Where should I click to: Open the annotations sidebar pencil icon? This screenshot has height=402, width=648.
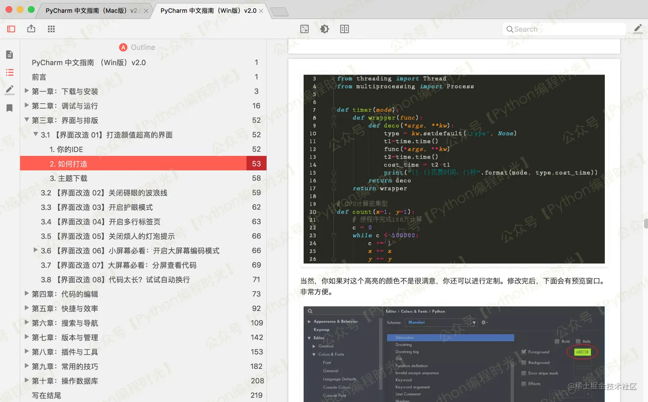coord(9,90)
